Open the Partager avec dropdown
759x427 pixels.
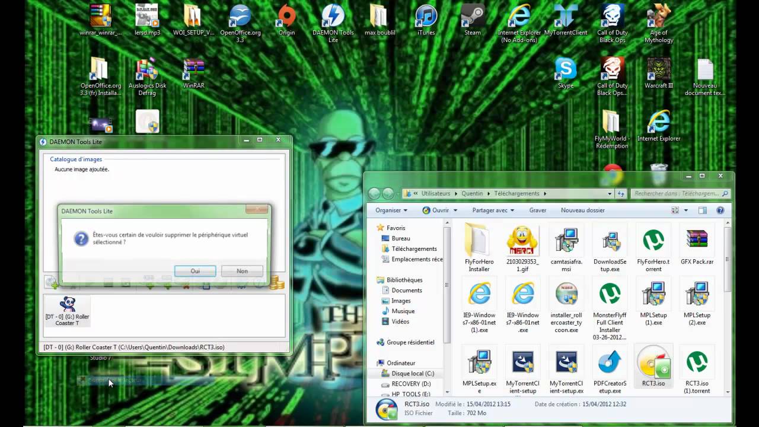click(493, 210)
